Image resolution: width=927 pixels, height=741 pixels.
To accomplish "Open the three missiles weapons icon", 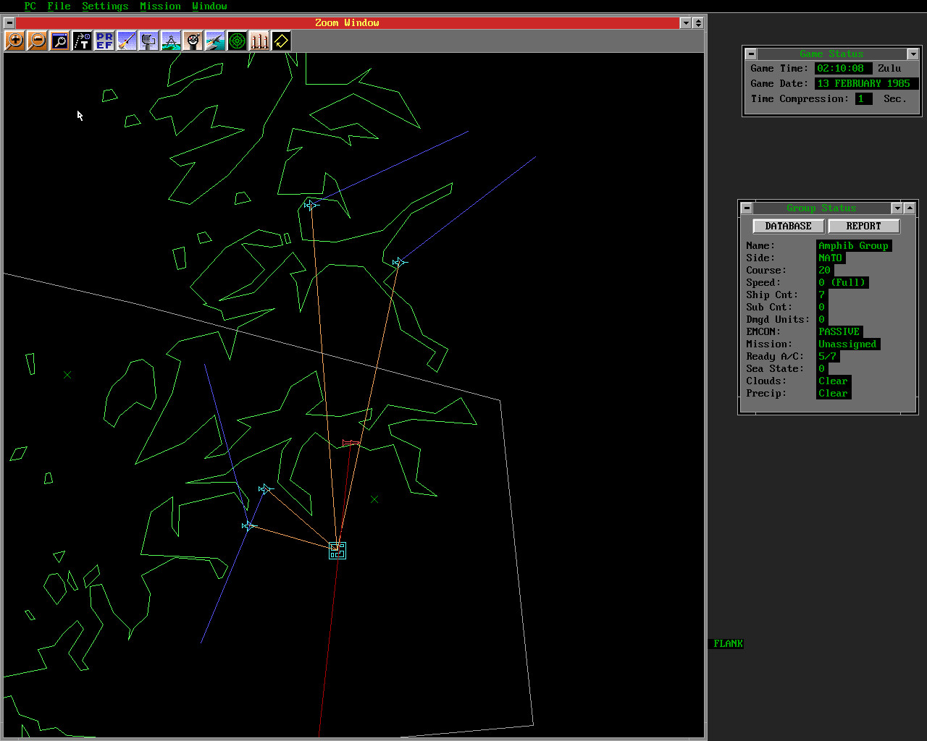I will (259, 41).
